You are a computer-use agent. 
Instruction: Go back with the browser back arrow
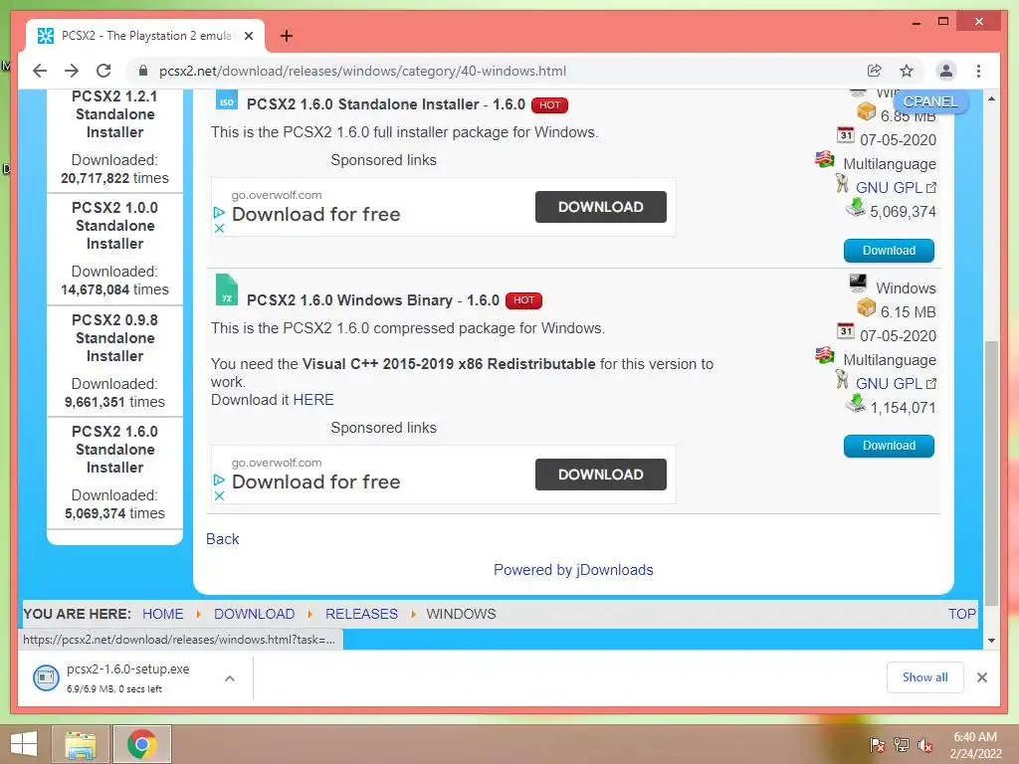[40, 71]
